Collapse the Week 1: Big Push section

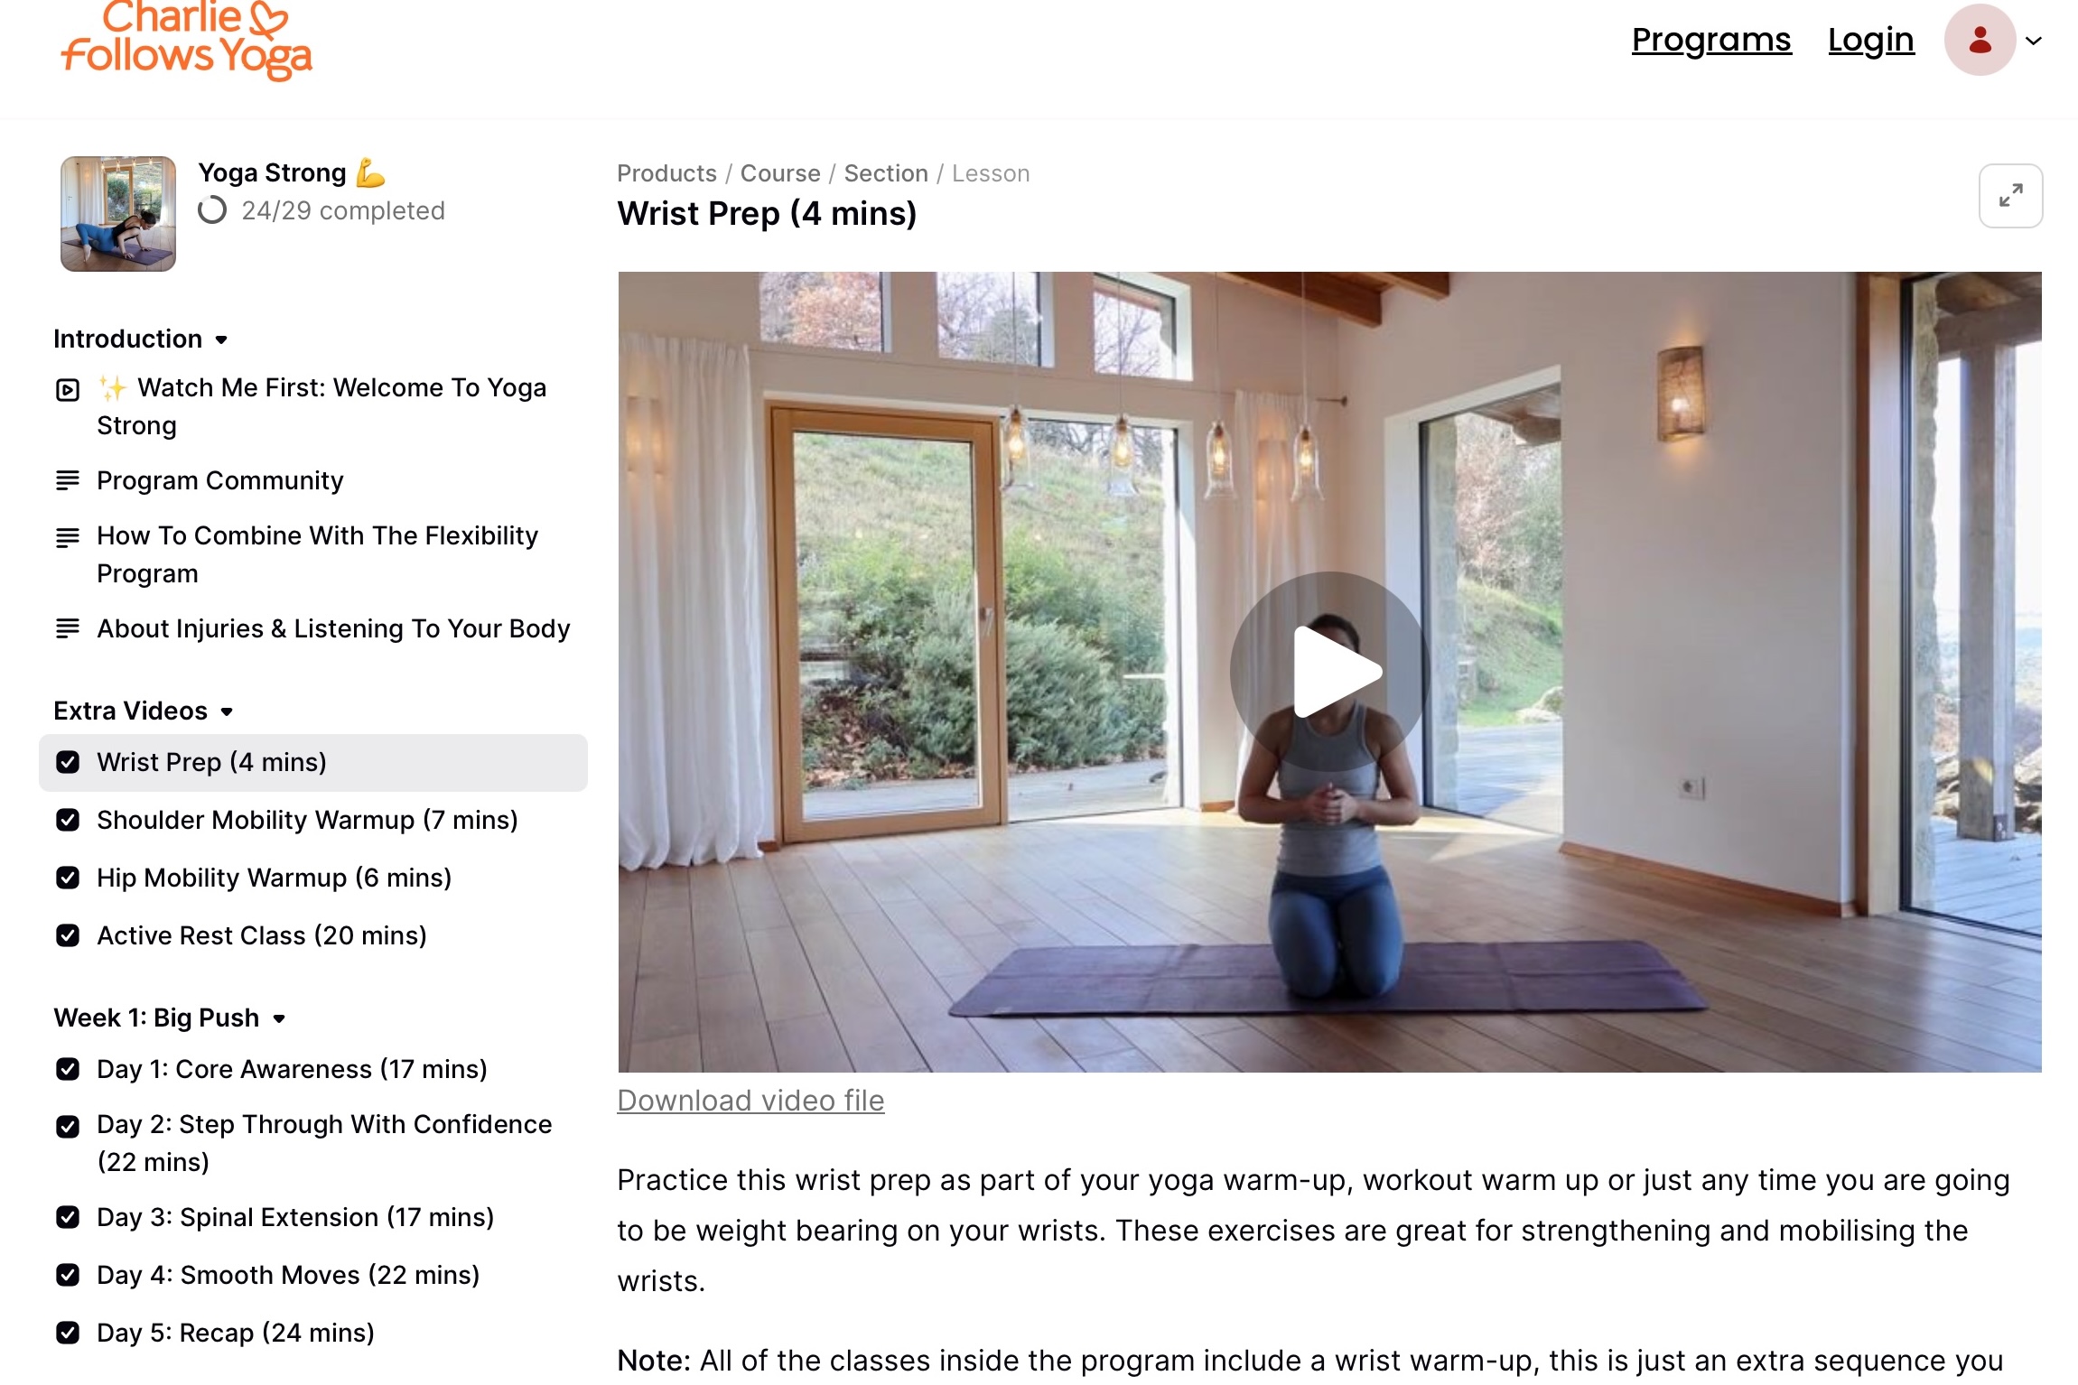[279, 1018]
